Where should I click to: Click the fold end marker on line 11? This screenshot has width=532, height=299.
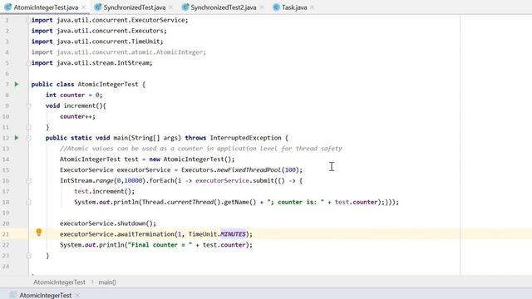[x=28, y=127]
